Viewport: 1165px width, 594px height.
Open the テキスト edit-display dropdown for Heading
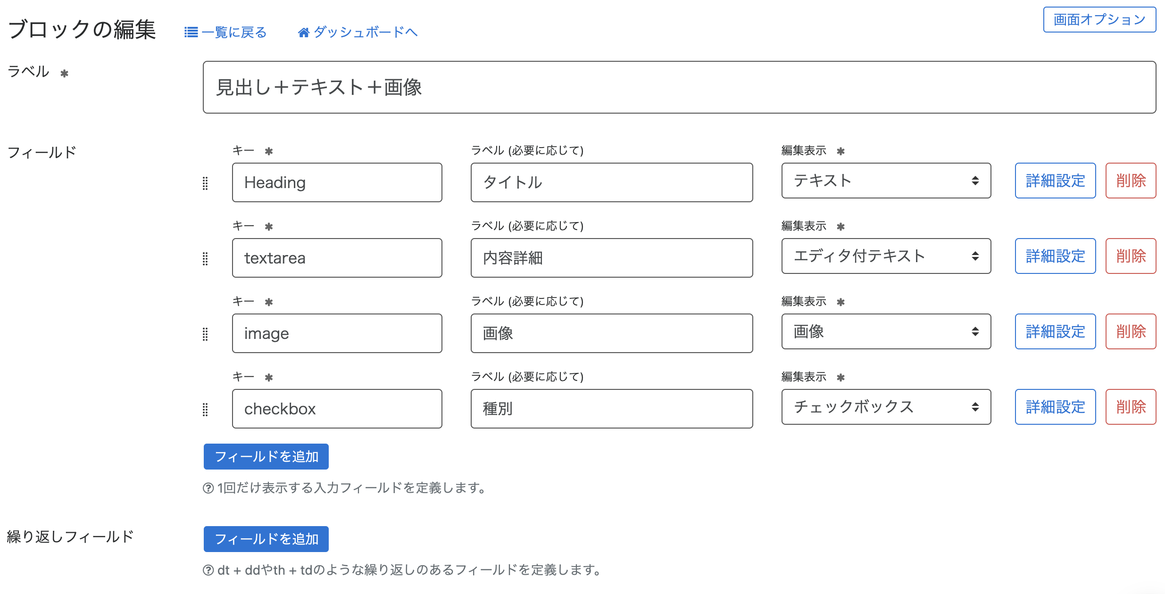[886, 181]
